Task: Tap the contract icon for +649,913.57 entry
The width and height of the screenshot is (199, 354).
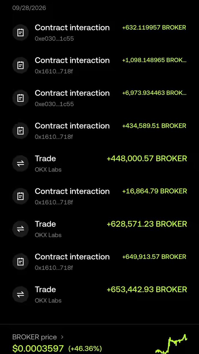Action: pos(20,262)
